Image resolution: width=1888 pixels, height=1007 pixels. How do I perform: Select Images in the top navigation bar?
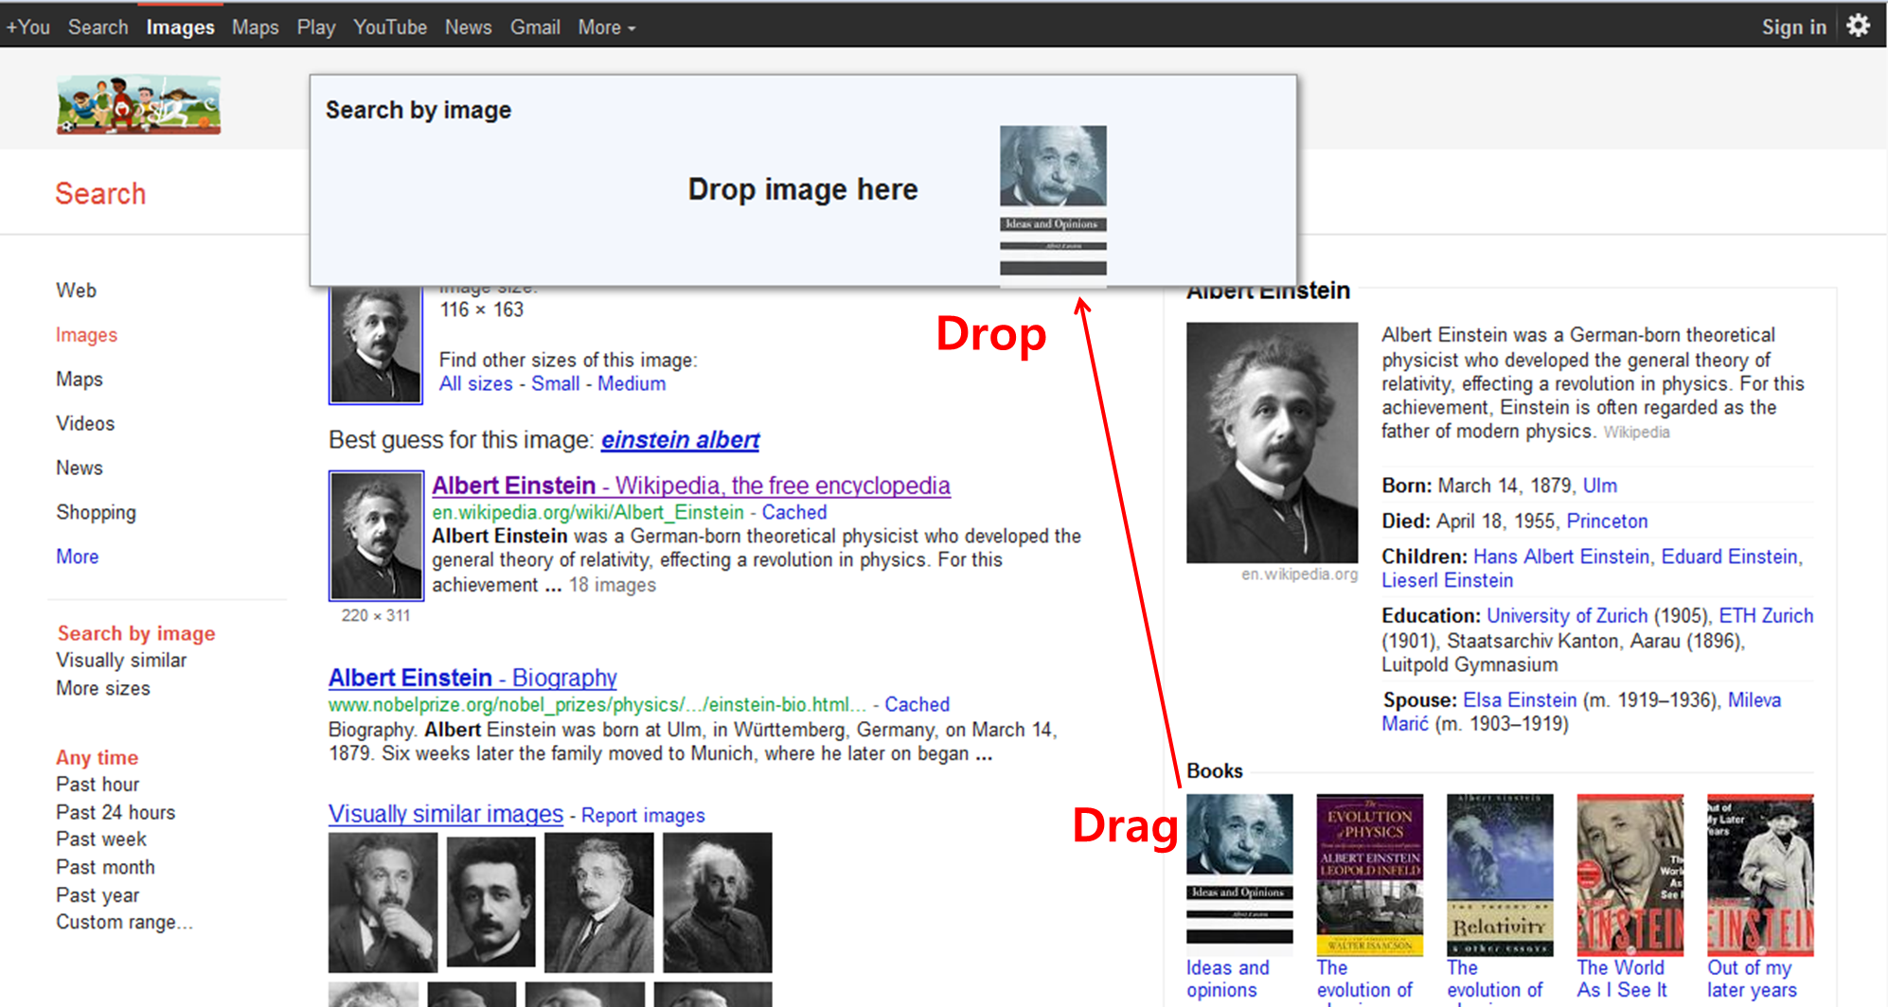180,27
